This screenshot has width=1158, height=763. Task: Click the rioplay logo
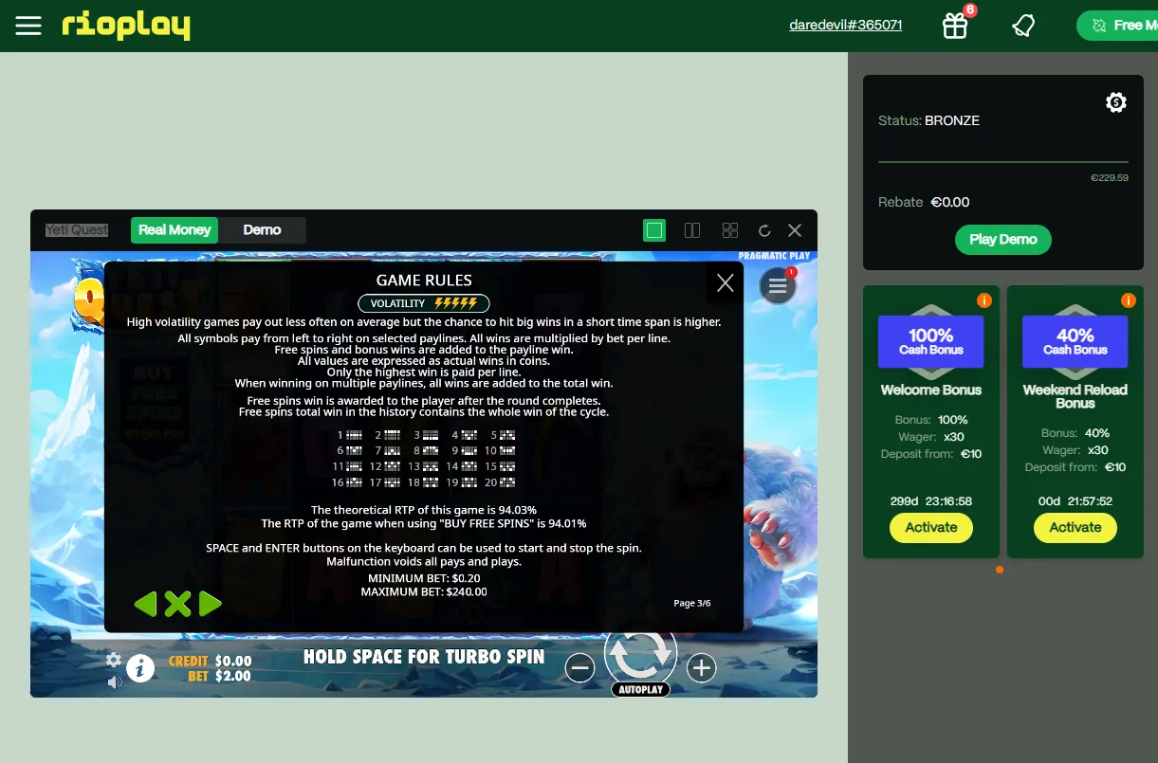point(126,26)
